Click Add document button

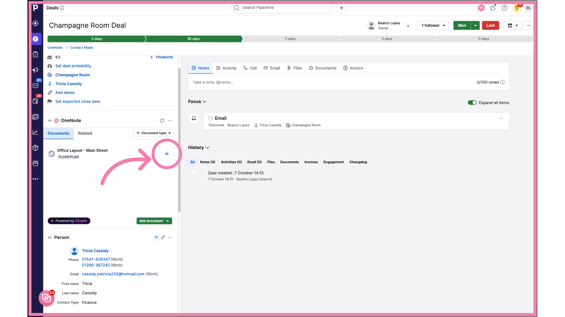point(154,221)
